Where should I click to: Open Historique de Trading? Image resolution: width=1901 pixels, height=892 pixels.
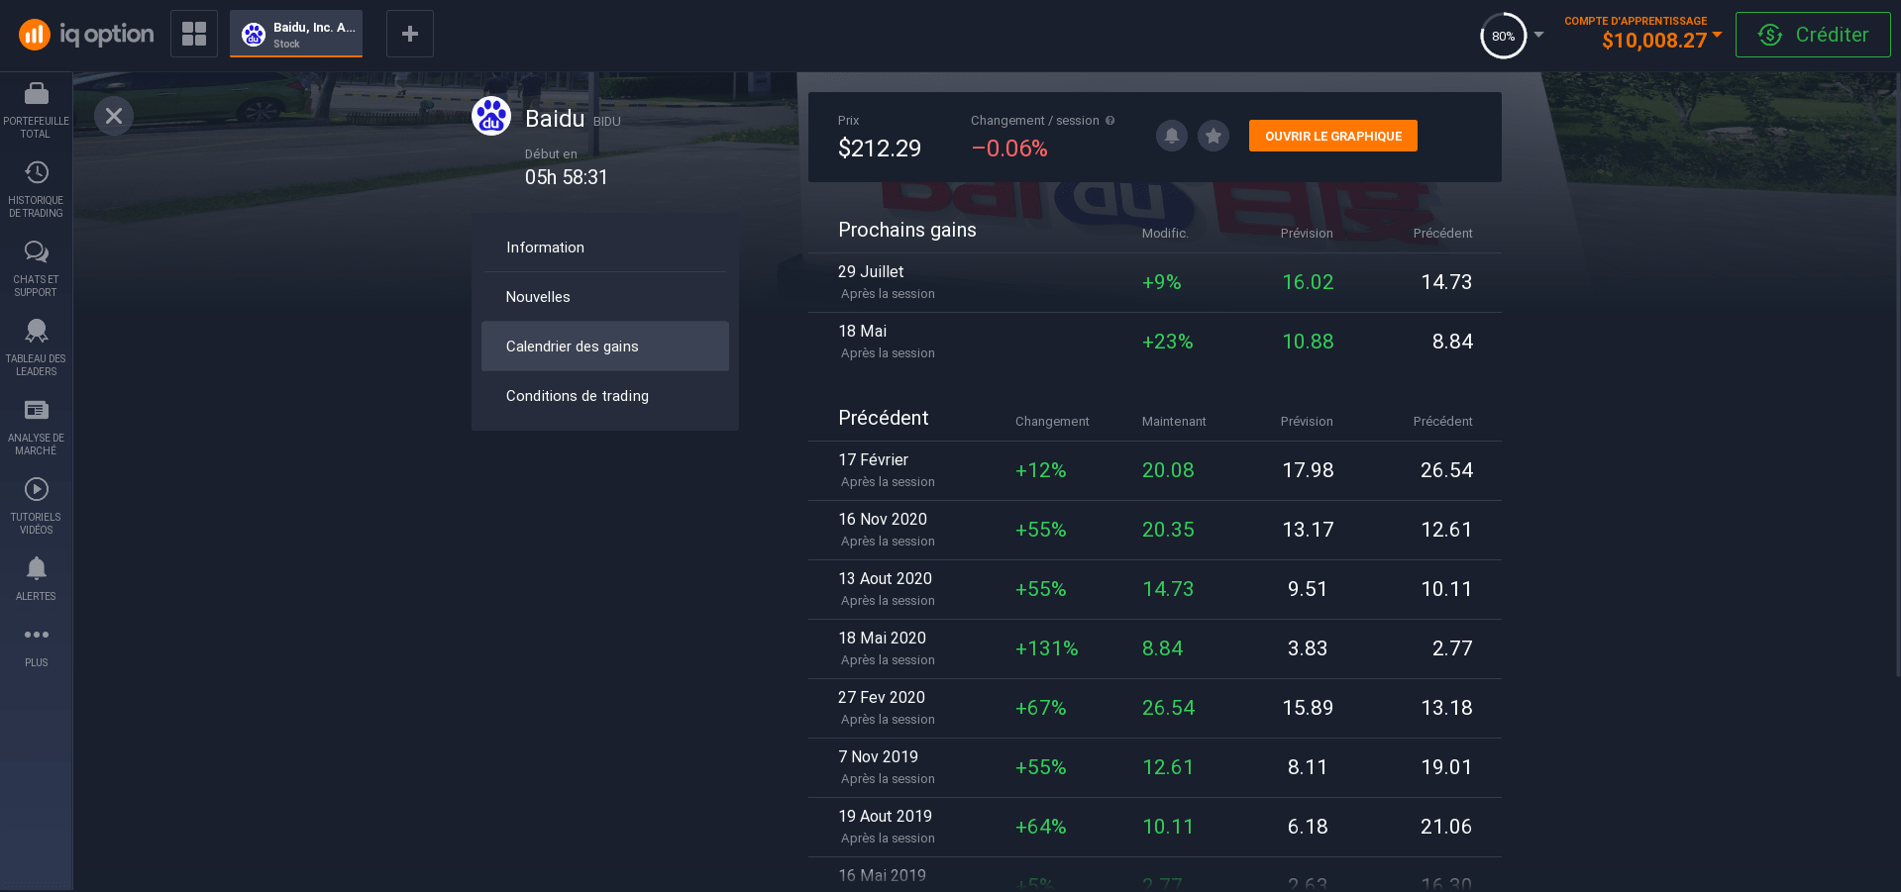pos(36,190)
